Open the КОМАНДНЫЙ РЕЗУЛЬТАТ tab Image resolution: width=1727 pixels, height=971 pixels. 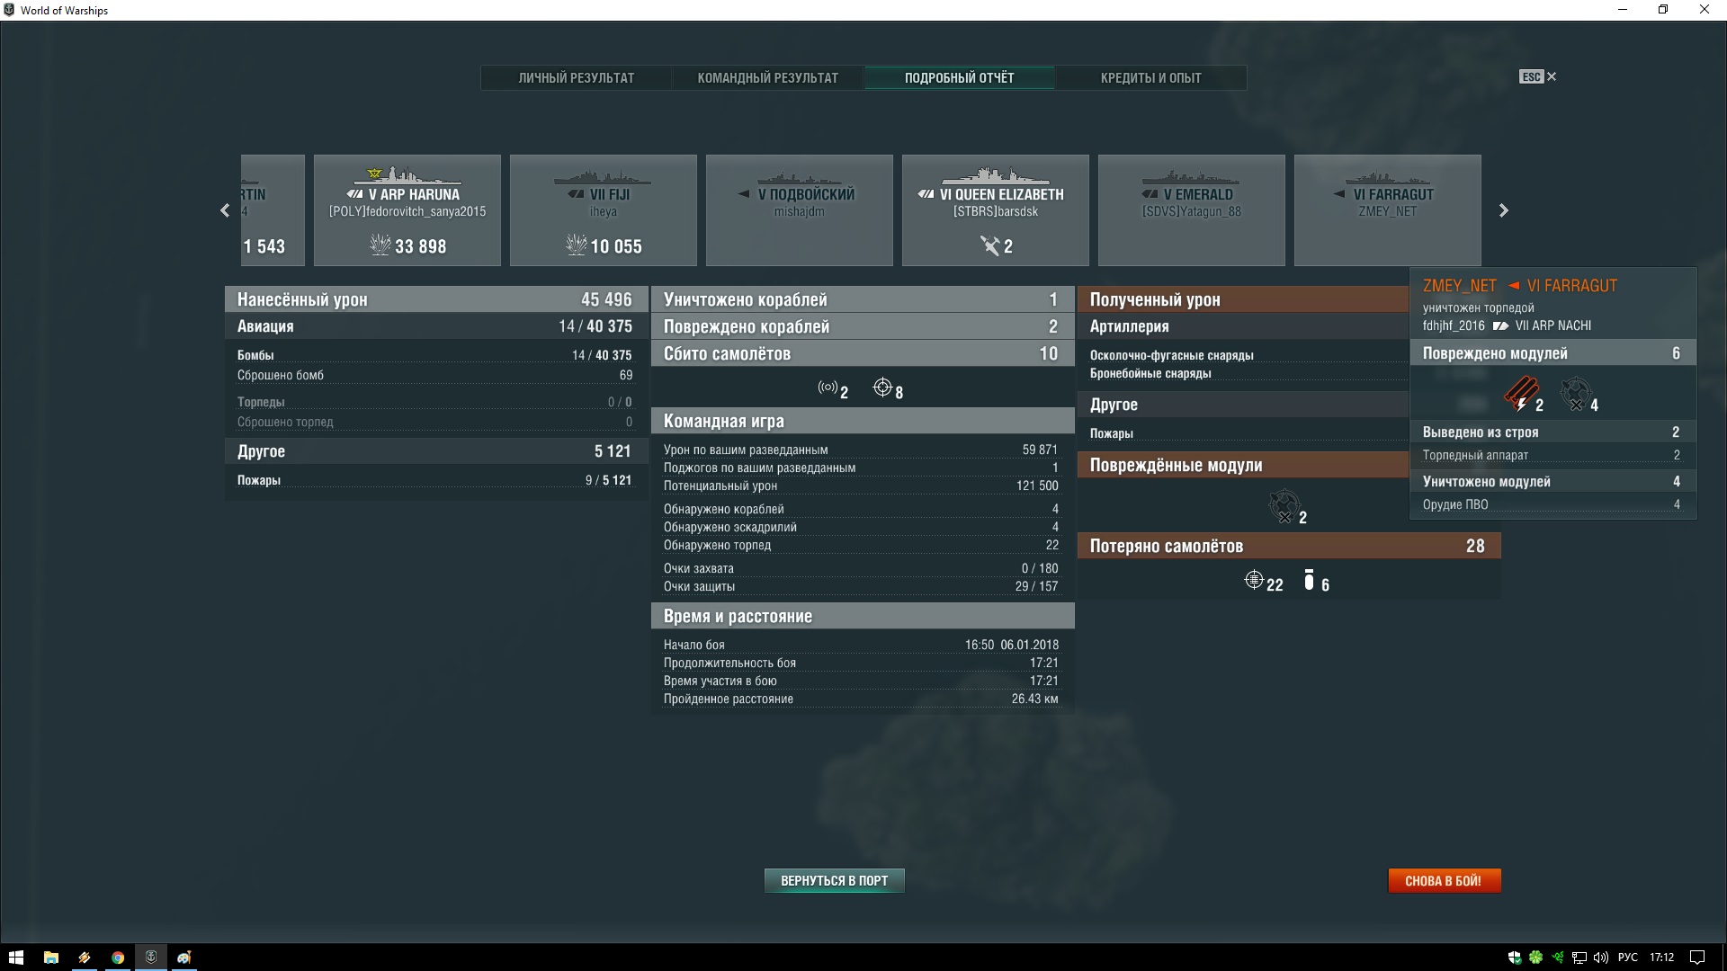(767, 78)
